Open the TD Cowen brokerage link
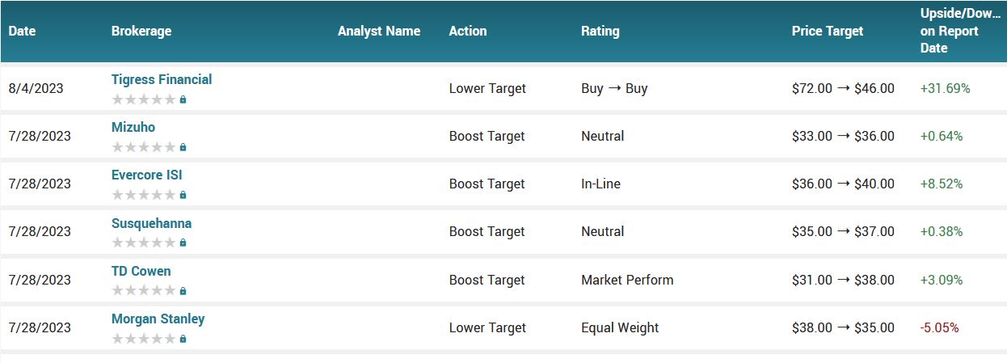Image resolution: width=1007 pixels, height=363 pixels. [x=141, y=271]
